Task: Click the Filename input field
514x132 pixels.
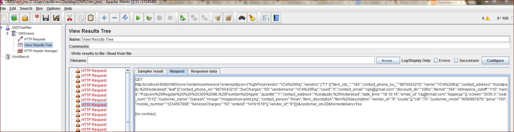Action: (x=231, y=60)
